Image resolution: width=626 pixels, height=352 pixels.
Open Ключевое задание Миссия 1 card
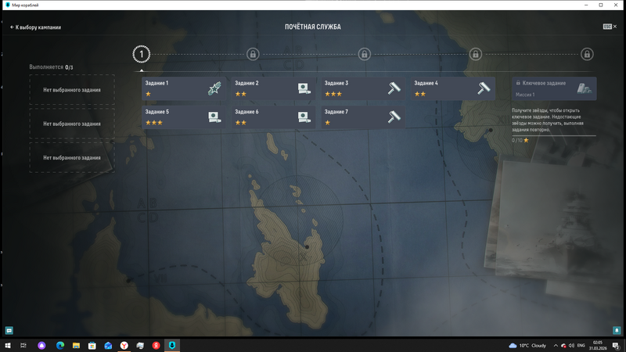pyautogui.click(x=553, y=88)
